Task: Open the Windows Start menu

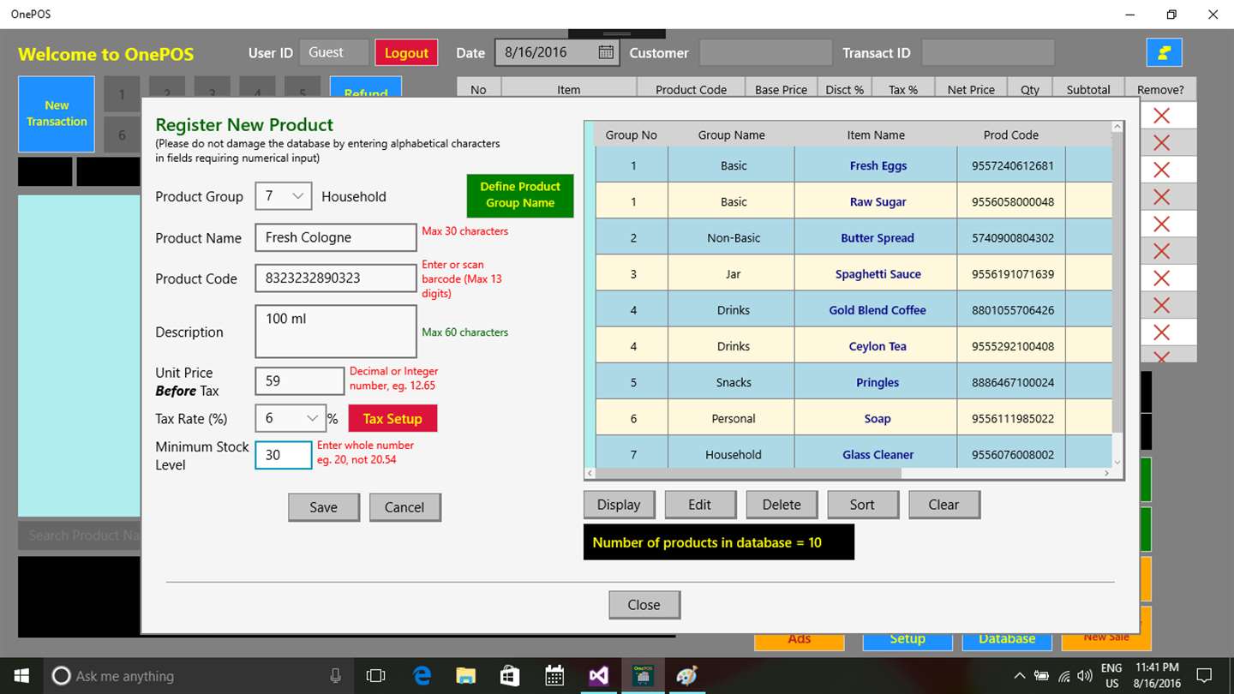Action: point(21,676)
